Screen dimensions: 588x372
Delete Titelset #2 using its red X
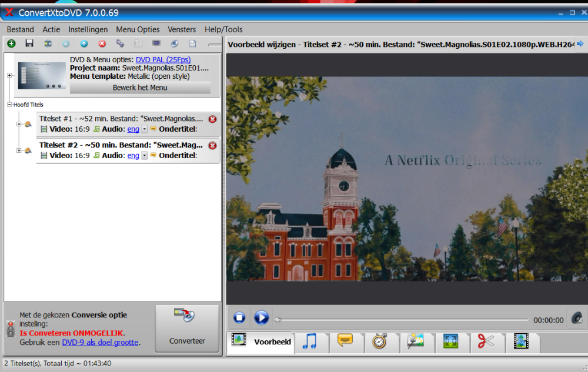coord(212,146)
